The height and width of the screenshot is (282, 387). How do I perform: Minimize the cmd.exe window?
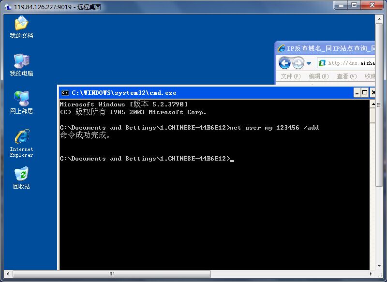click(357, 93)
